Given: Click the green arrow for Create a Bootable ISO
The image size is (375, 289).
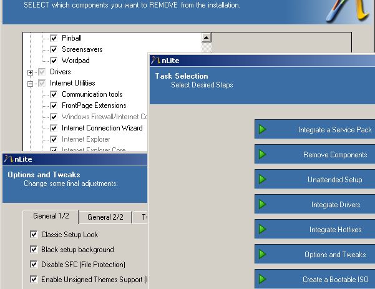Looking at the screenshot, I should tap(263, 278).
